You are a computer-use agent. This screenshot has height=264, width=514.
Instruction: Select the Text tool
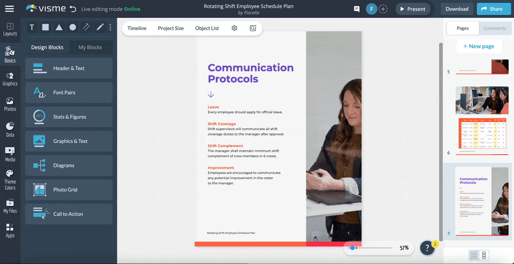(32, 27)
